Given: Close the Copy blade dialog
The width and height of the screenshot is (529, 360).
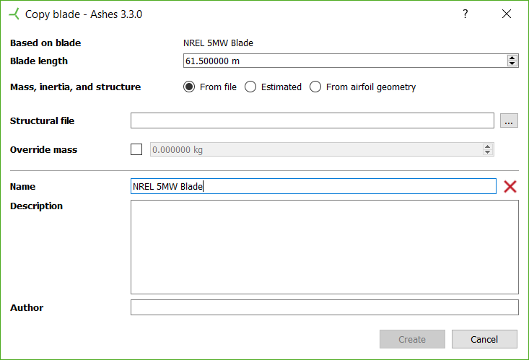Looking at the screenshot, I should coord(507,14).
